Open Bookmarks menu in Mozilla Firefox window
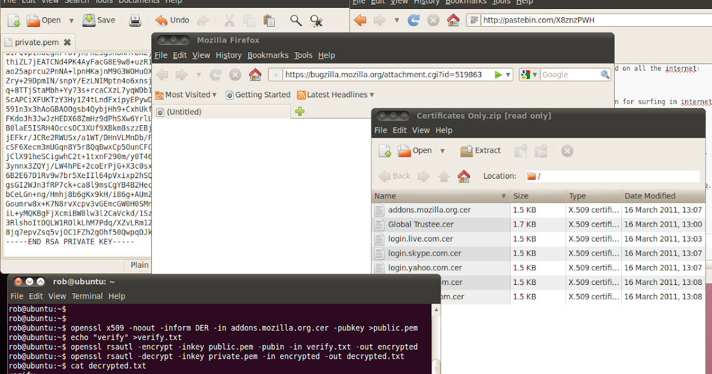This screenshot has height=374, width=712. point(268,55)
